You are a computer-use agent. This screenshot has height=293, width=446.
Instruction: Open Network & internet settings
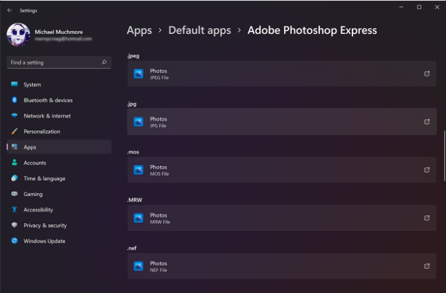[x=59, y=116]
